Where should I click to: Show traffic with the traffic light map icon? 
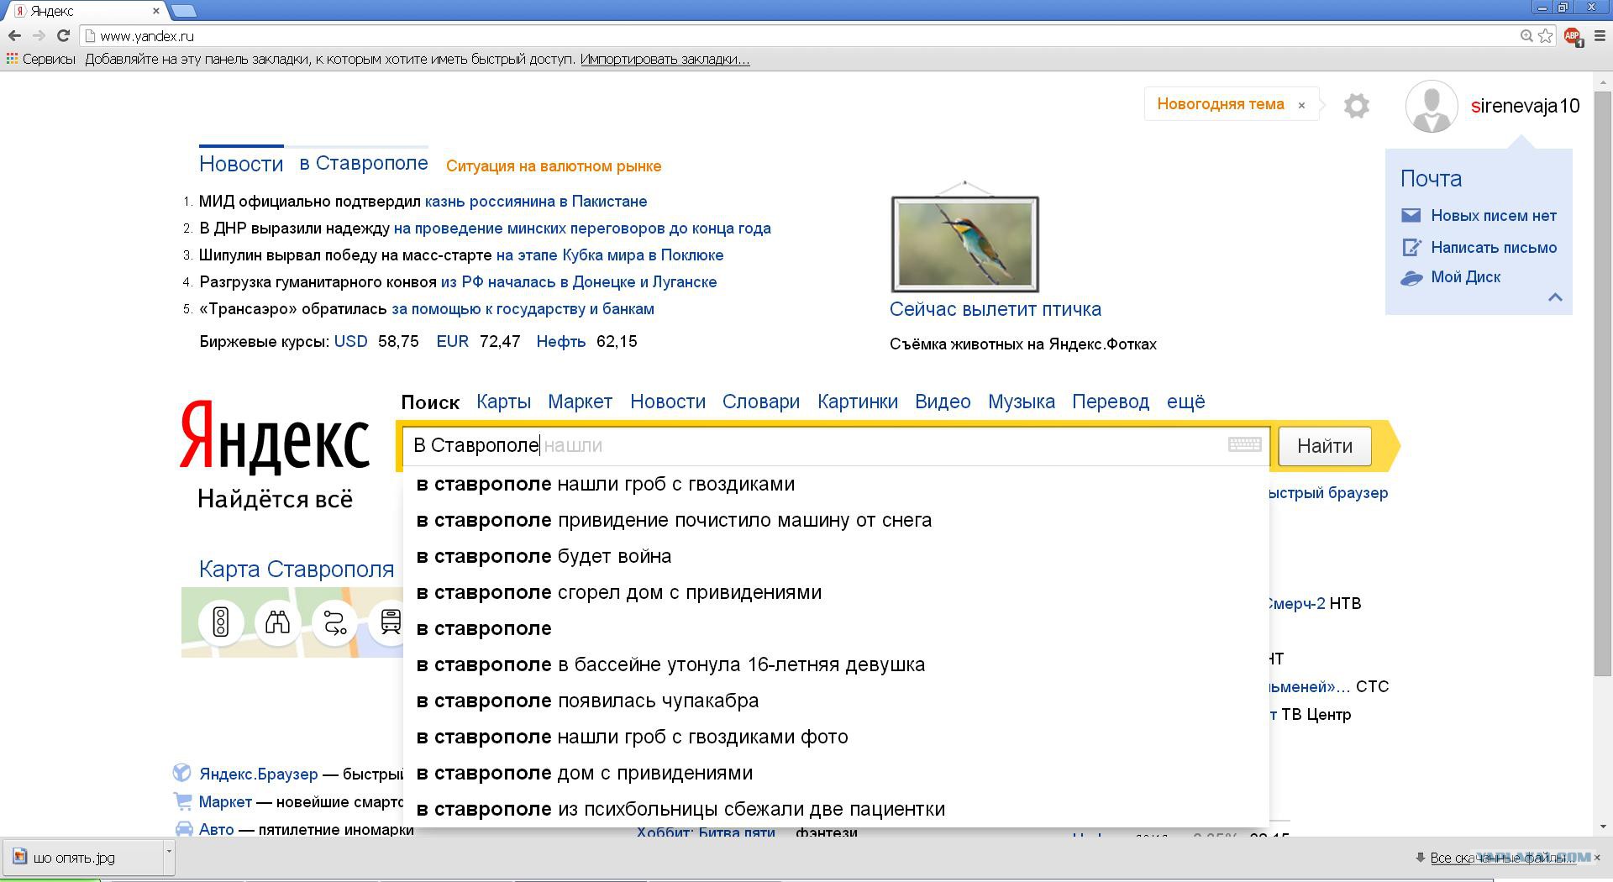(x=221, y=622)
